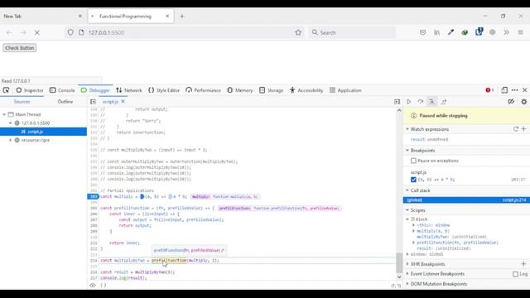Viewport: 530px width, 298px height.
Task: Click the shield tracking protection icon
Action: (70, 32)
